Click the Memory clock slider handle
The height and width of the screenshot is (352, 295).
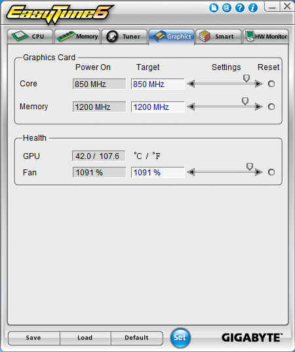click(x=245, y=101)
